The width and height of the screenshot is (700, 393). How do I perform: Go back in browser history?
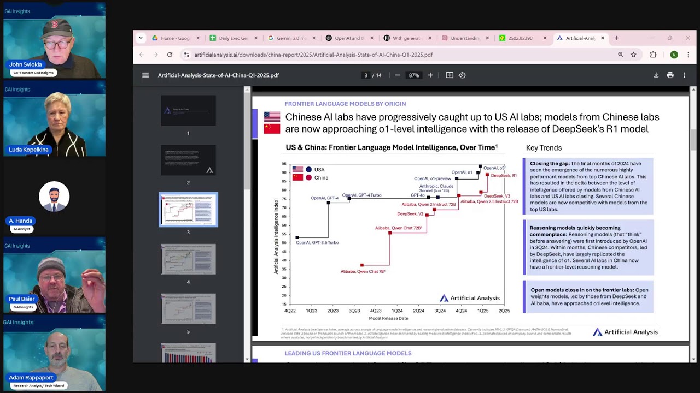click(x=142, y=55)
